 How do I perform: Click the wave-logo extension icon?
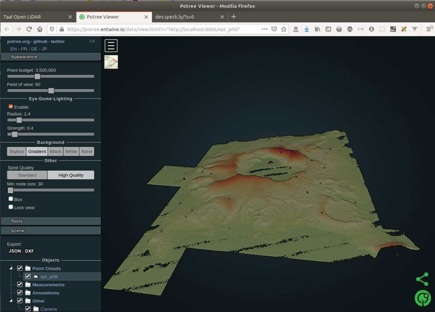(350, 29)
